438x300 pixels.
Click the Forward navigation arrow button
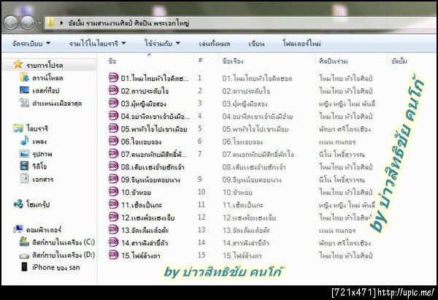(28, 23)
